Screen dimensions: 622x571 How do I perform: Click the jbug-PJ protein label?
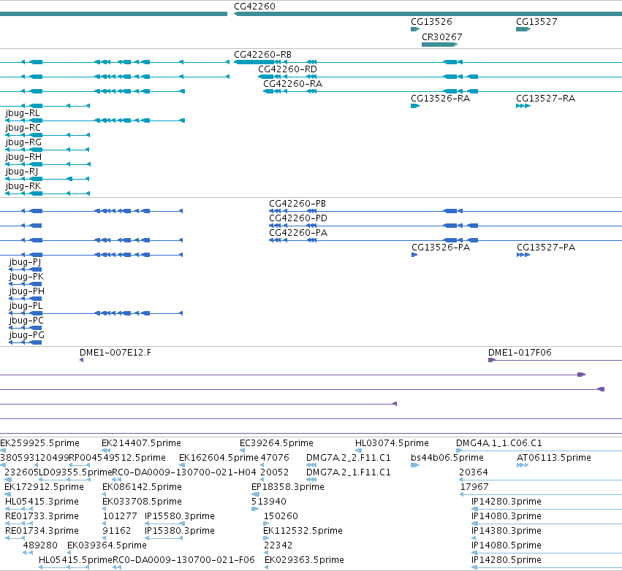[25, 262]
